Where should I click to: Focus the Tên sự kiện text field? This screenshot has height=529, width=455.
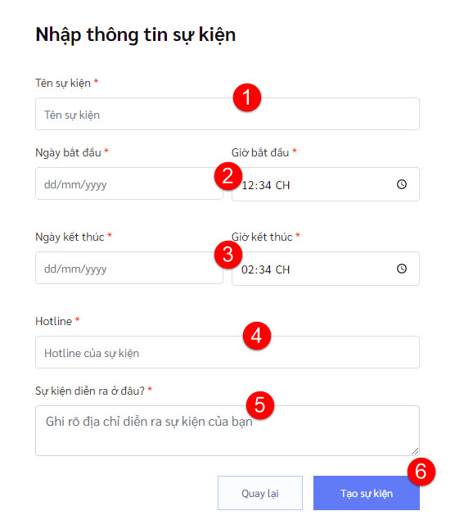(x=227, y=114)
